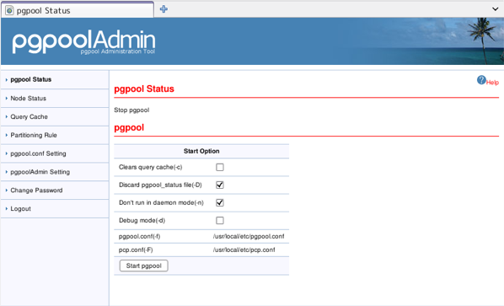504x306 pixels.
Task: Click the blue plus new tab icon
Action: (164, 9)
